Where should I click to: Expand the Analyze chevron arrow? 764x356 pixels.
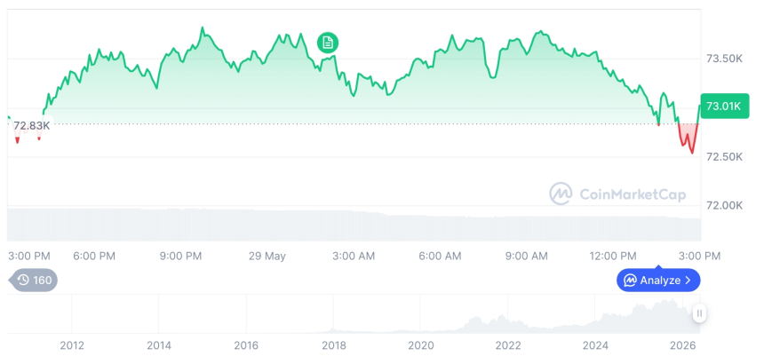(x=688, y=281)
